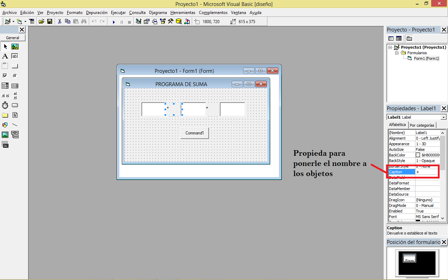Choose the Image control in the toolbox
448x280 pixels.
click(5, 134)
